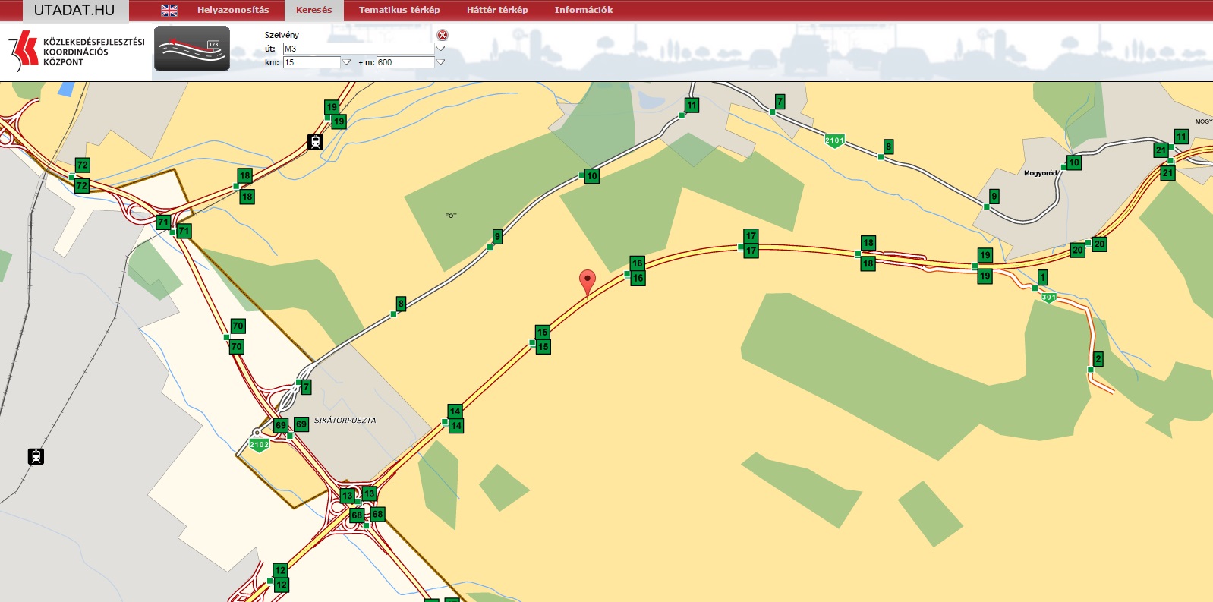This screenshot has height=602, width=1213.
Task: Open the Helyazonosítás menu
Action: 233,11
